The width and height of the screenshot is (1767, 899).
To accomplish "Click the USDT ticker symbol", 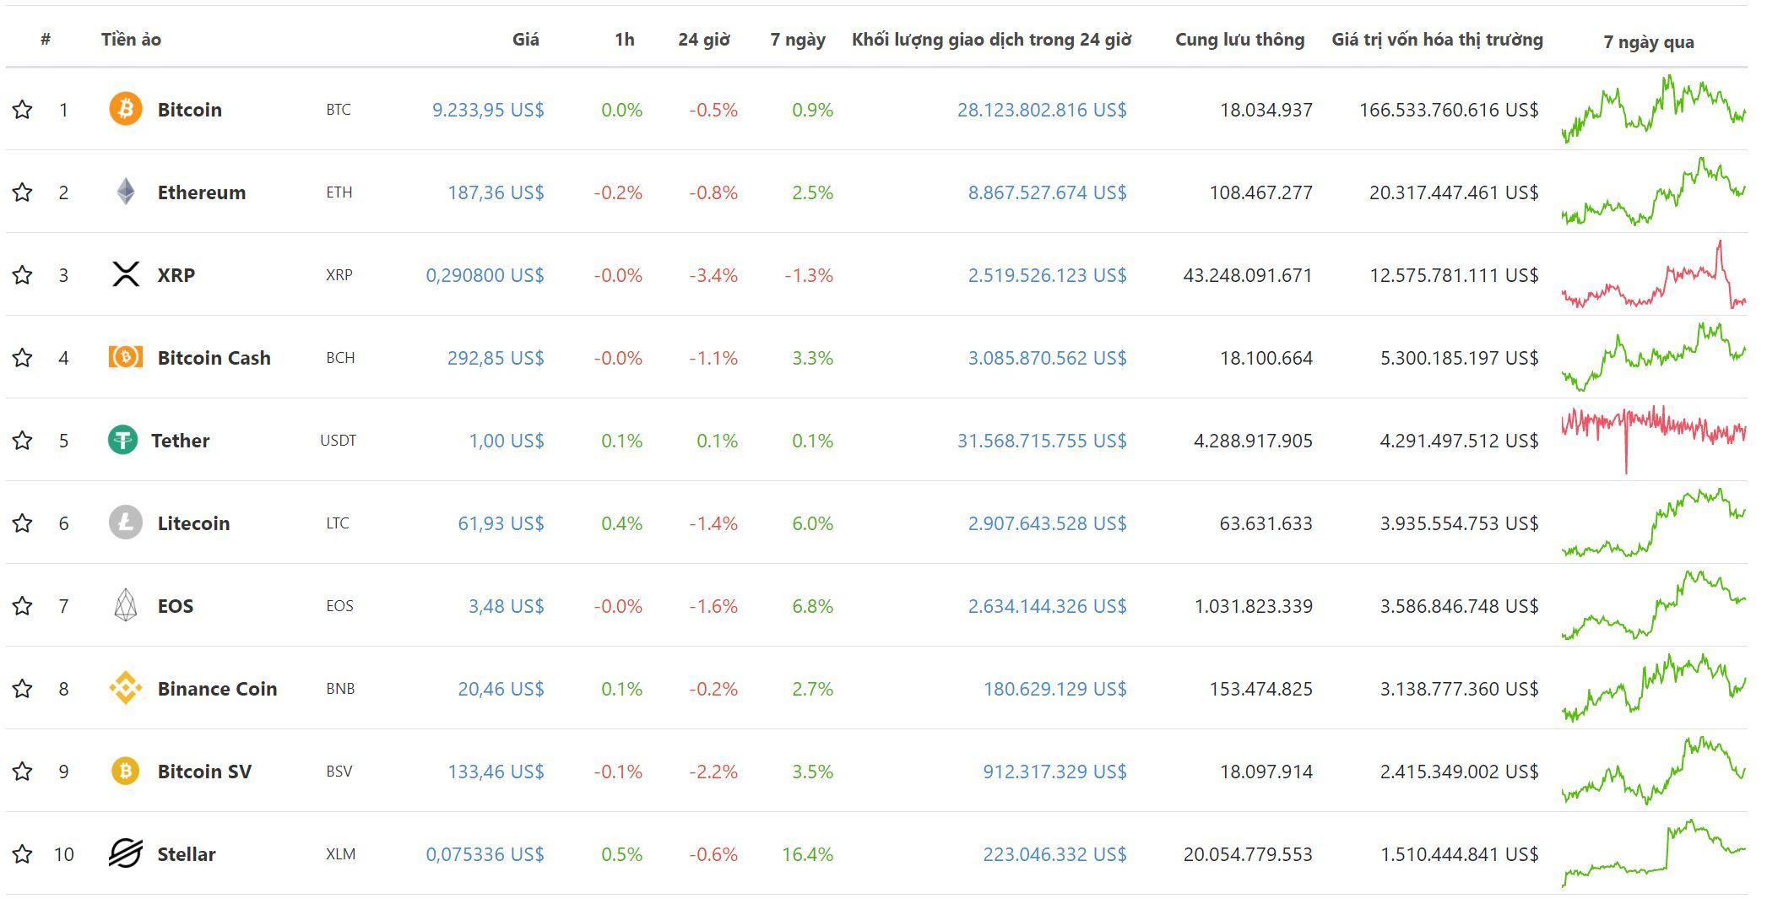I will click(338, 440).
